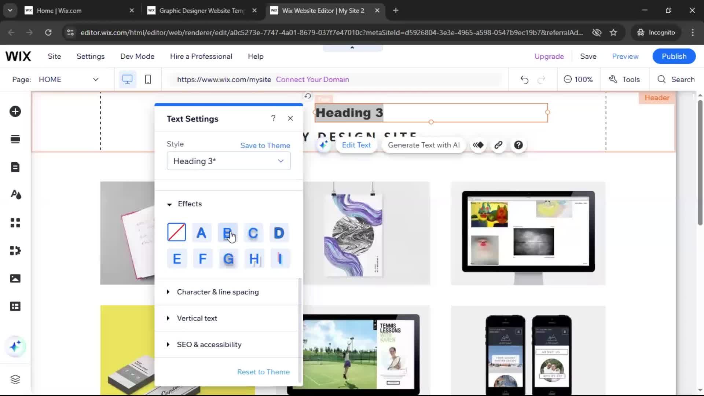Open the Site menu
704x396 pixels.
(x=54, y=56)
